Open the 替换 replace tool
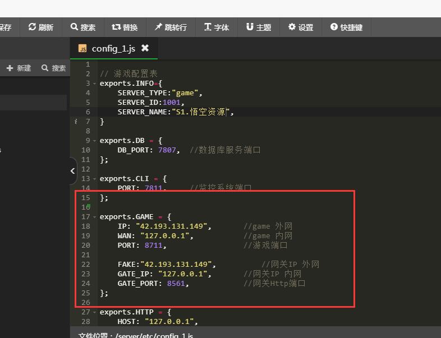Image resolution: width=441 pixels, height=338 pixels. (124, 27)
